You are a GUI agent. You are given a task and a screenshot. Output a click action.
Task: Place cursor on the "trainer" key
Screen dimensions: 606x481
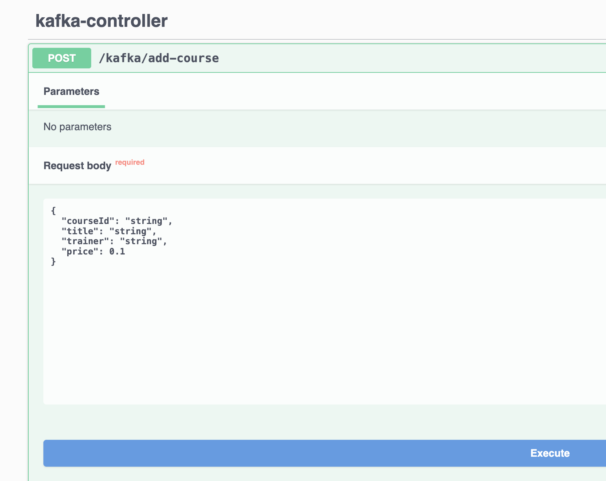pyautogui.click(x=83, y=241)
